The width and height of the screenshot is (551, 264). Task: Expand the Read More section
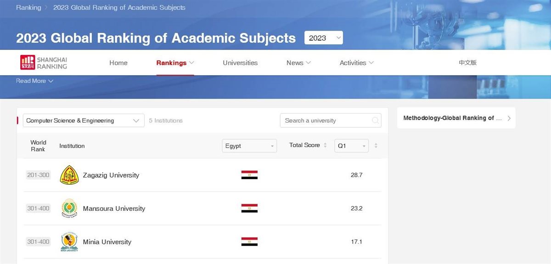tap(35, 81)
